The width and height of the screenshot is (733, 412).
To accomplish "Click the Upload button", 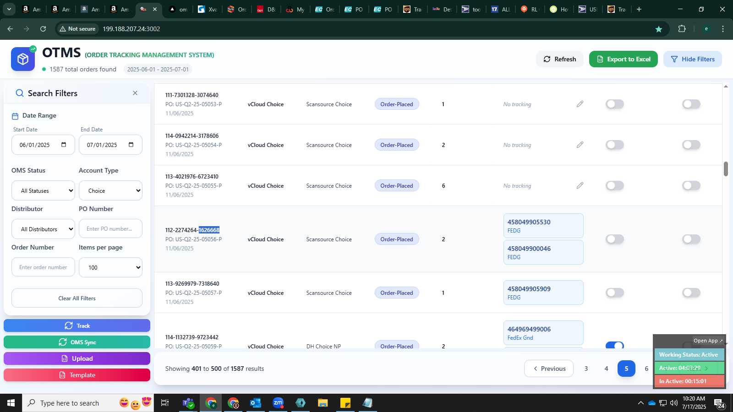I will coord(77,358).
